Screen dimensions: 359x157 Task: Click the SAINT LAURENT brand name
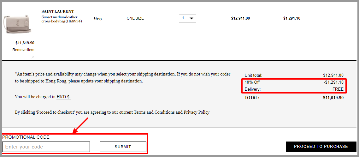tap(58, 11)
